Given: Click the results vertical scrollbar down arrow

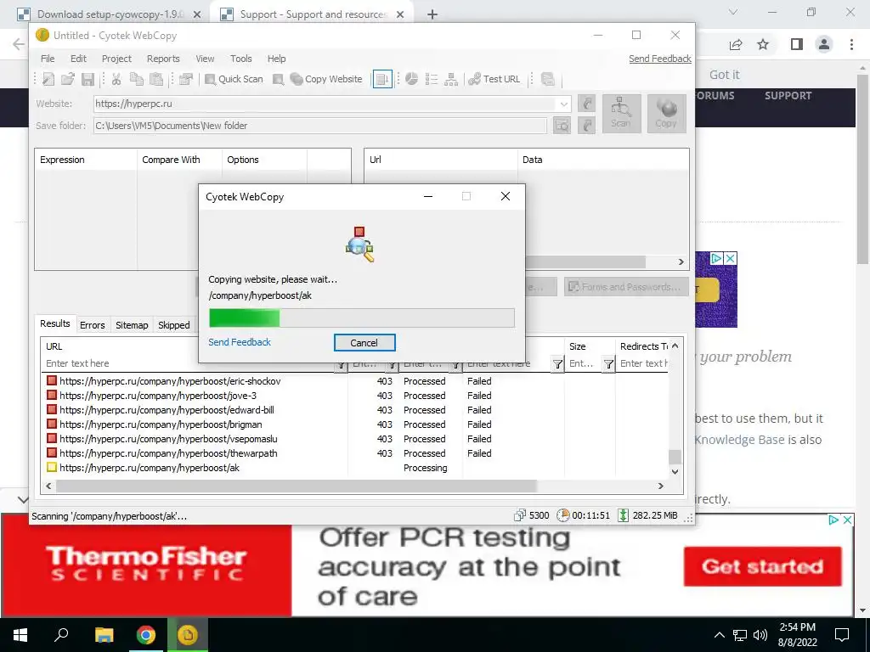Looking at the screenshot, I should (x=675, y=472).
